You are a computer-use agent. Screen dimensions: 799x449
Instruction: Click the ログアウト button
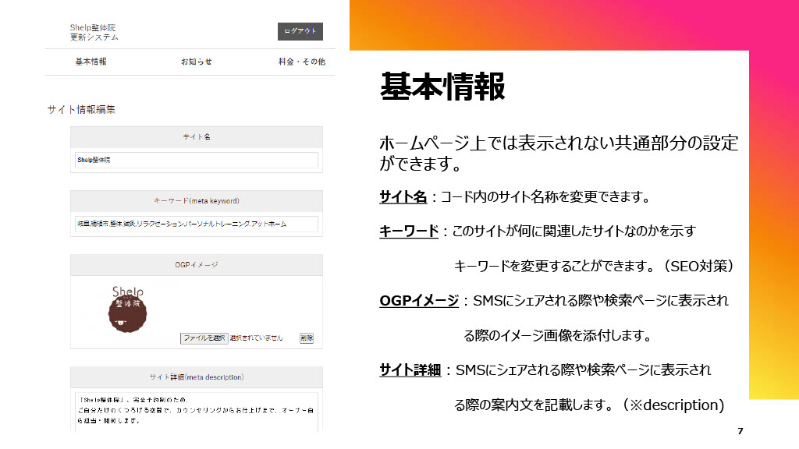300,31
